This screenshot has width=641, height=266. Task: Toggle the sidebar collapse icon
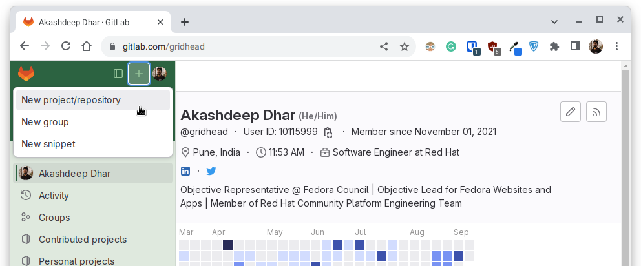click(x=118, y=74)
